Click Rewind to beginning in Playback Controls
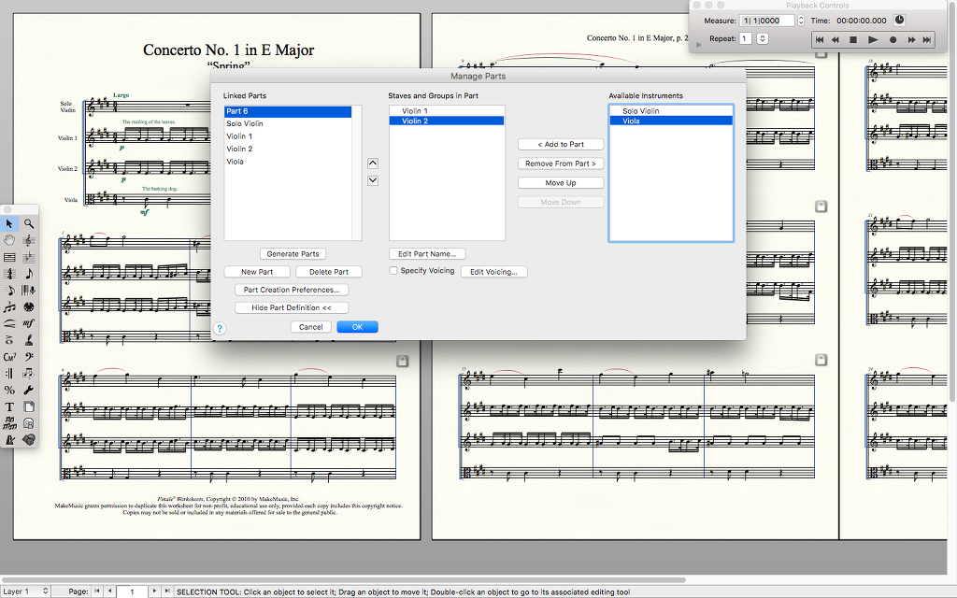The height and width of the screenshot is (598, 957). point(820,39)
